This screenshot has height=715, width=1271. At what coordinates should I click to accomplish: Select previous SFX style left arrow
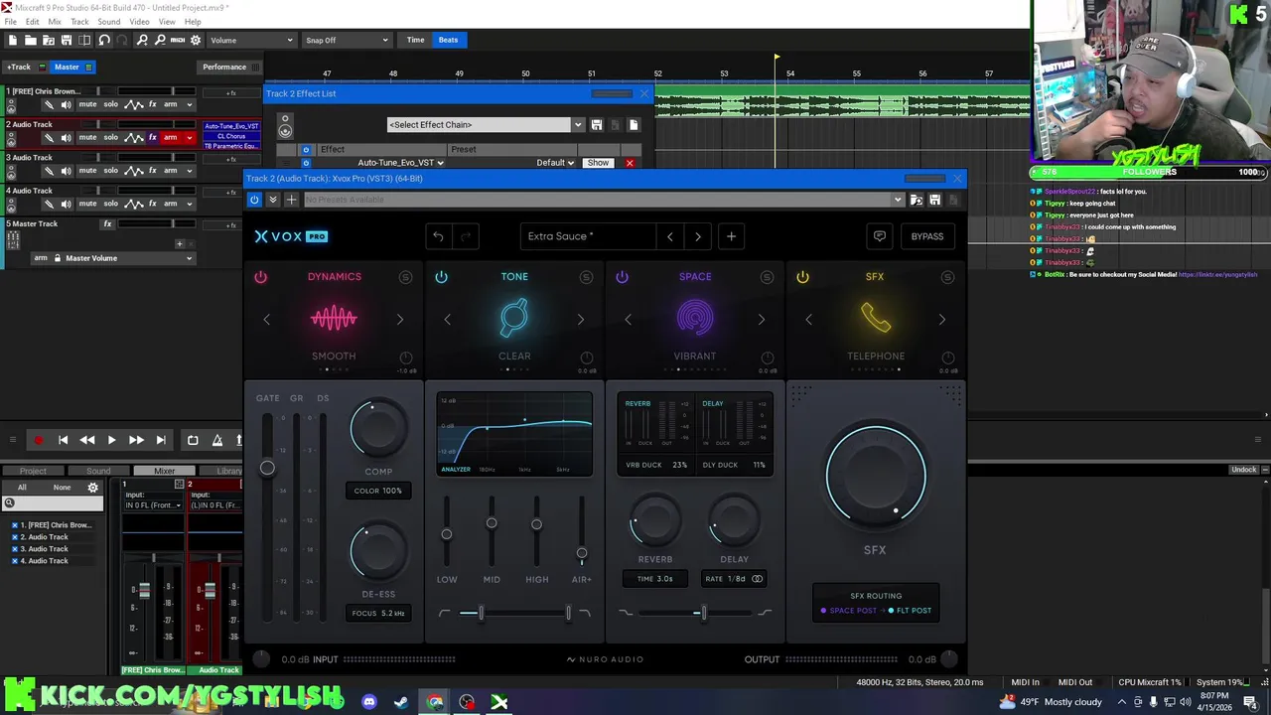808,320
